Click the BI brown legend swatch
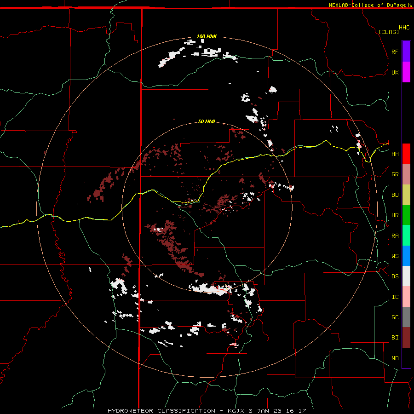414x414 pixels. click(406, 338)
